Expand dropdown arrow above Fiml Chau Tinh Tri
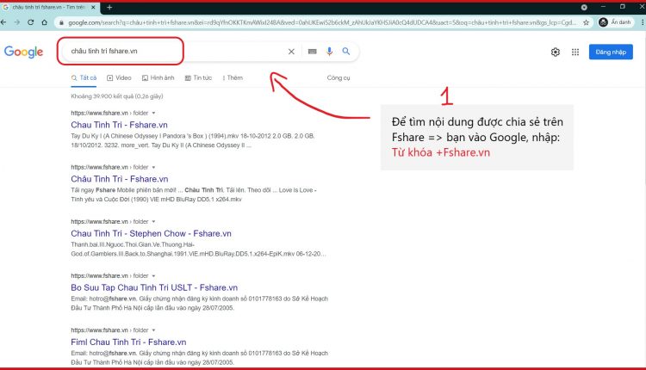Viewport: 646px width, 370px height. (153, 330)
